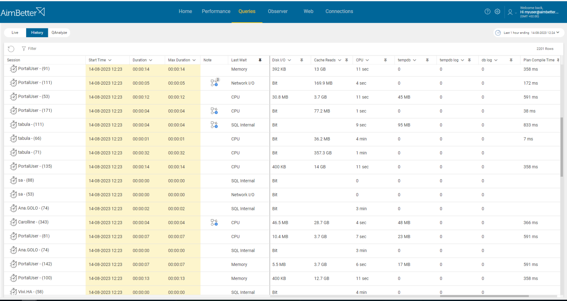Open the note icon on the PortalUser - (111) row
Image resolution: width=567 pixels, height=301 pixels.
(x=215, y=83)
